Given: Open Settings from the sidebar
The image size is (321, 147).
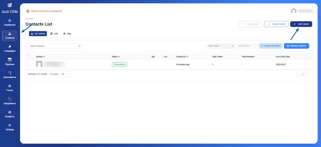Looking at the screenshot, I should pyautogui.click(x=9, y=127).
